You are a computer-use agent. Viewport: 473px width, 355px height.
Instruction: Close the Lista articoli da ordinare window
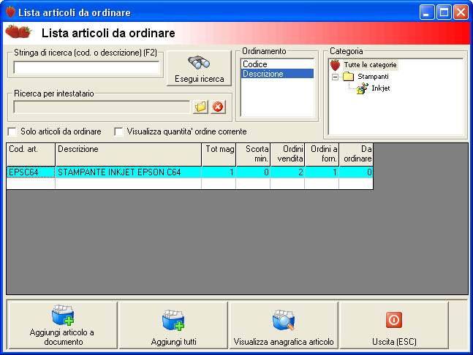click(461, 12)
